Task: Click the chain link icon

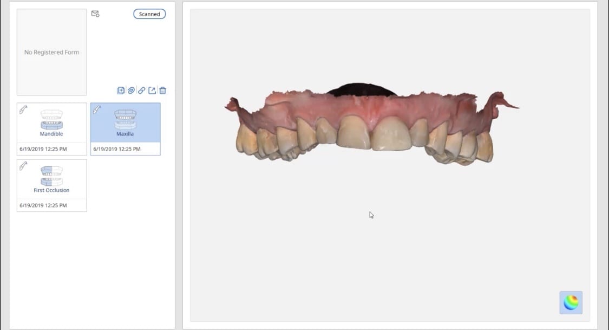Action: (x=142, y=90)
